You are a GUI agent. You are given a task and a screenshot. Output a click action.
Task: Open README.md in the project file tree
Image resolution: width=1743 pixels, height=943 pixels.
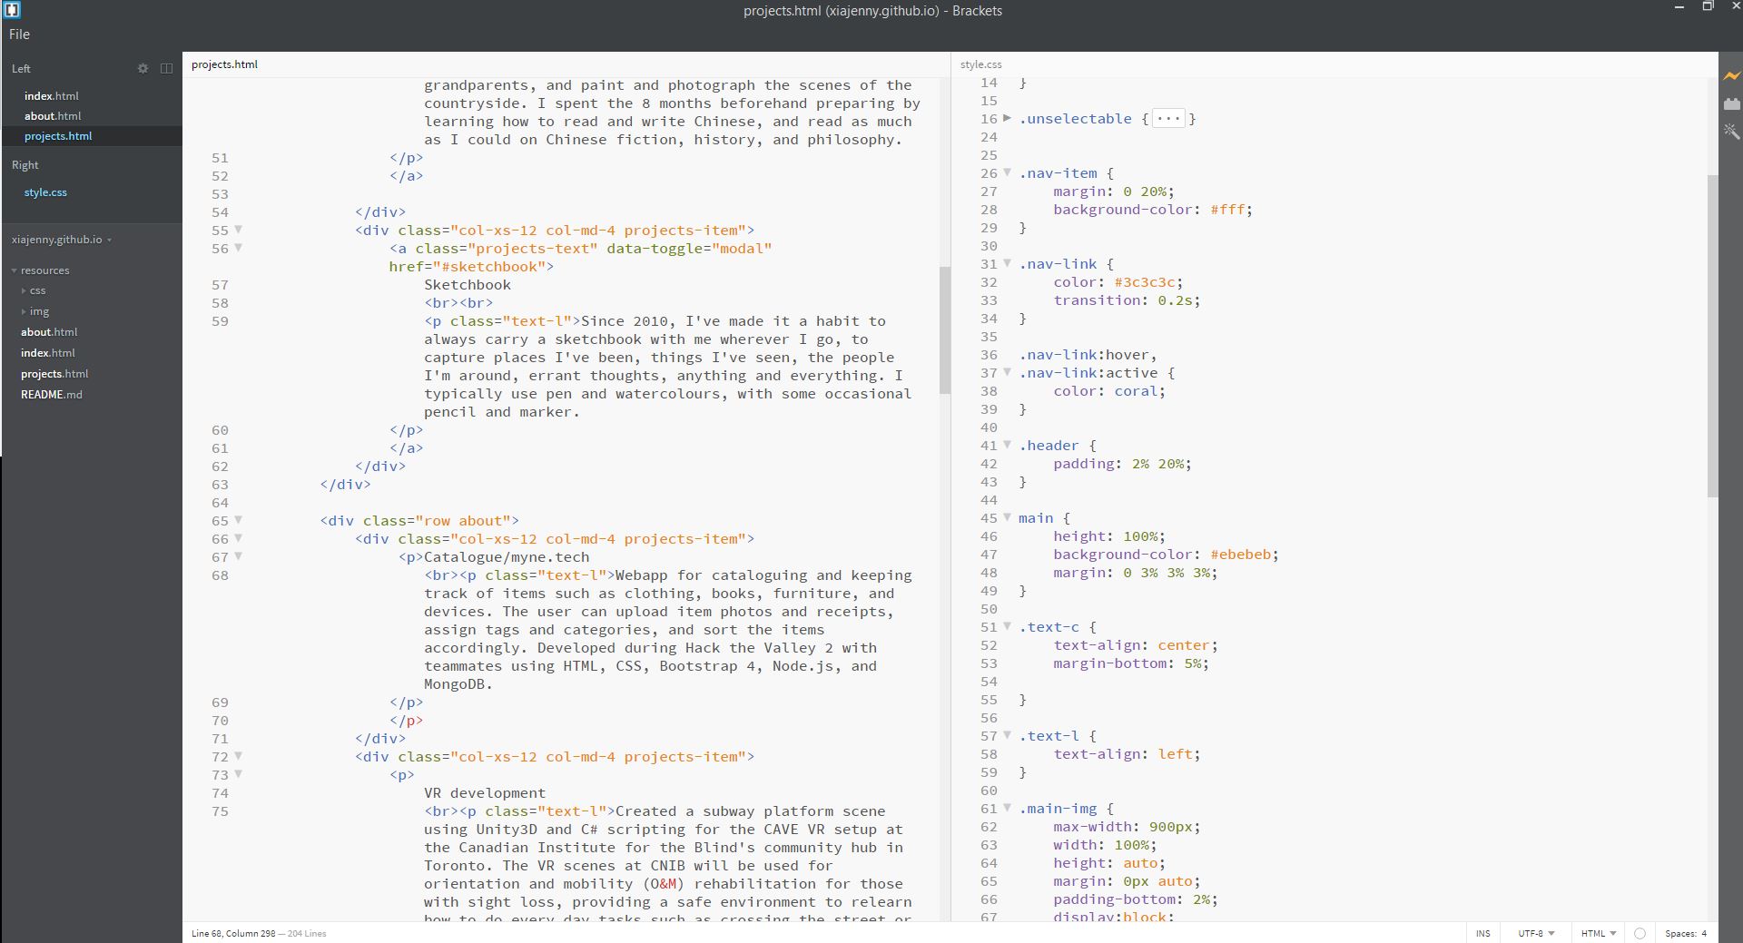point(52,395)
